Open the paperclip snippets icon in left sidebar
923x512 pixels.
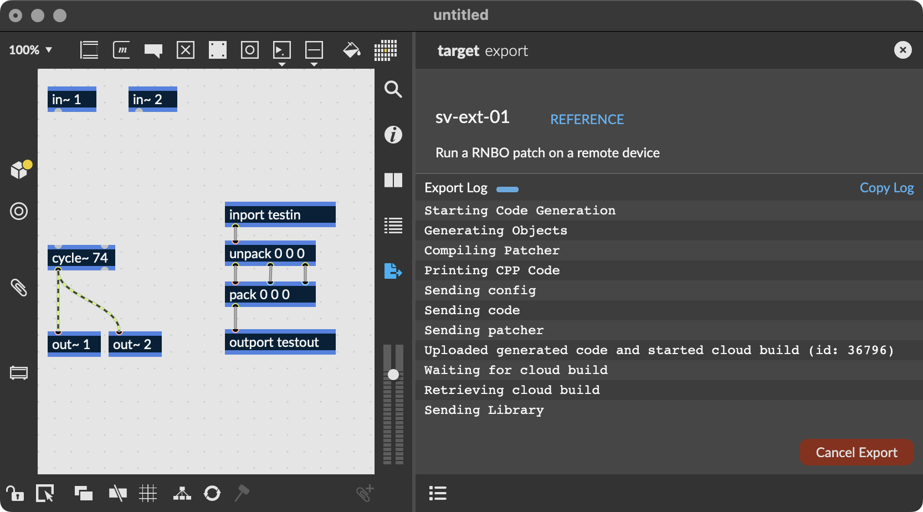(x=19, y=287)
